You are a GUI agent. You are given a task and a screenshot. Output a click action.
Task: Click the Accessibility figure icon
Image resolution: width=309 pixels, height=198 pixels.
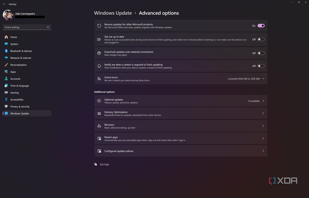[x=6, y=100]
